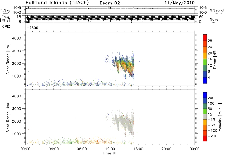Screen dimensions: 225x155
Task: Click the gray -15 to 15 Velocity segment
Action: (x=205, y=117)
